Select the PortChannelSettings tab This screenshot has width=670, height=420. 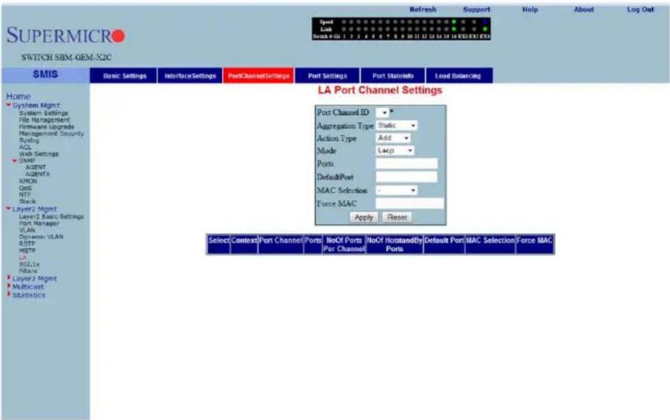257,76
